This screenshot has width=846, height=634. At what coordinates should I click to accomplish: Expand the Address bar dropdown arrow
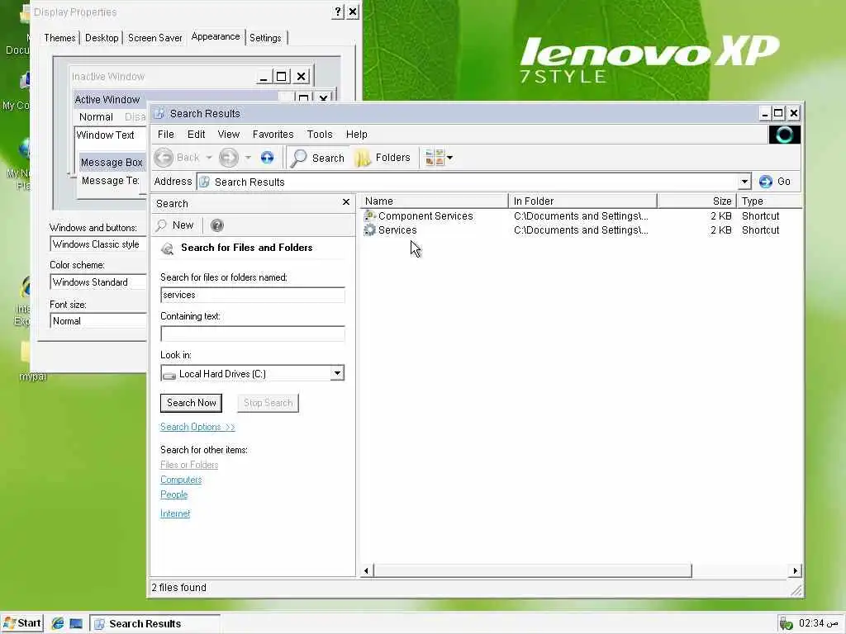[744, 182]
